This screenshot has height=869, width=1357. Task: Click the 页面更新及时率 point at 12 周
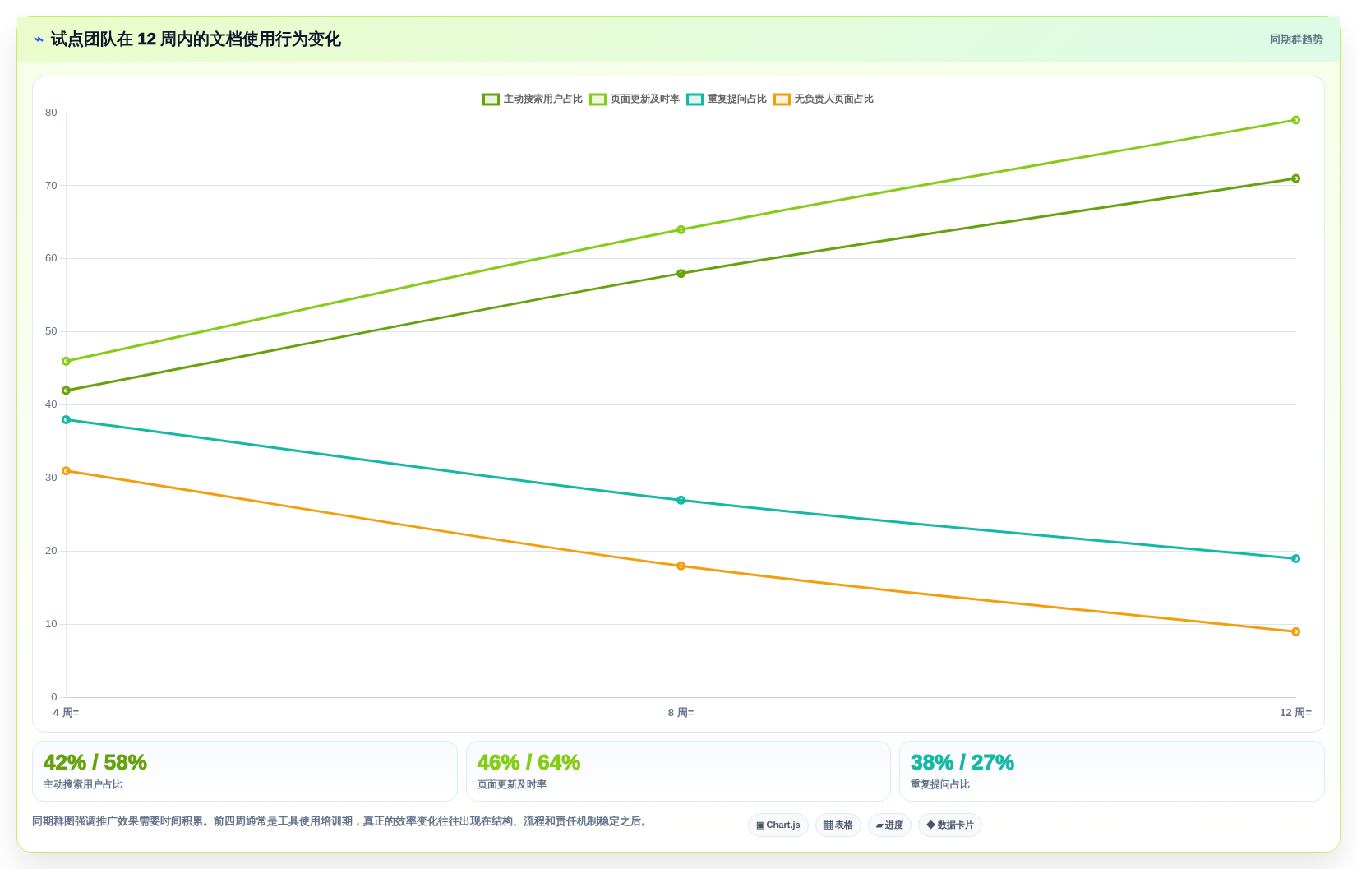point(1296,120)
